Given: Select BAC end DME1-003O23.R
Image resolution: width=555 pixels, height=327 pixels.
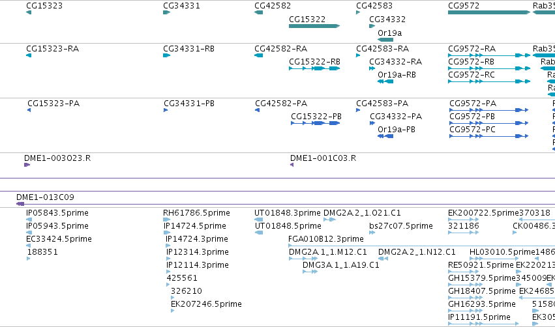Looking at the screenshot, I should (x=57, y=158).
